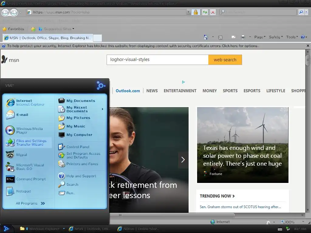Open the TRENDING NOW link
The image size is (311, 233).
pyautogui.click(x=217, y=196)
